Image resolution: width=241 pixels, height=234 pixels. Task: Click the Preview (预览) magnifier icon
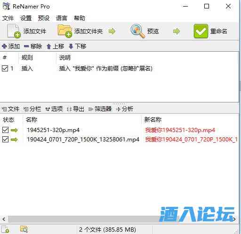tap(138, 31)
